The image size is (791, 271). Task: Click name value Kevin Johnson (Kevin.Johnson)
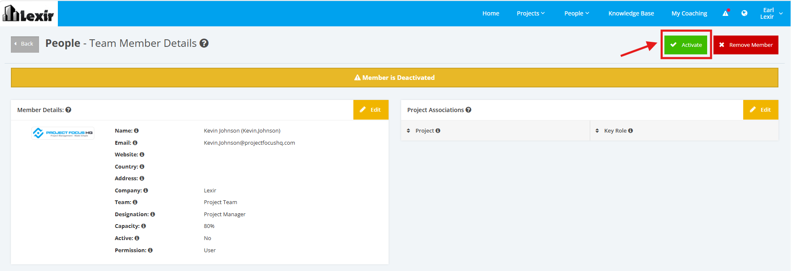(242, 130)
